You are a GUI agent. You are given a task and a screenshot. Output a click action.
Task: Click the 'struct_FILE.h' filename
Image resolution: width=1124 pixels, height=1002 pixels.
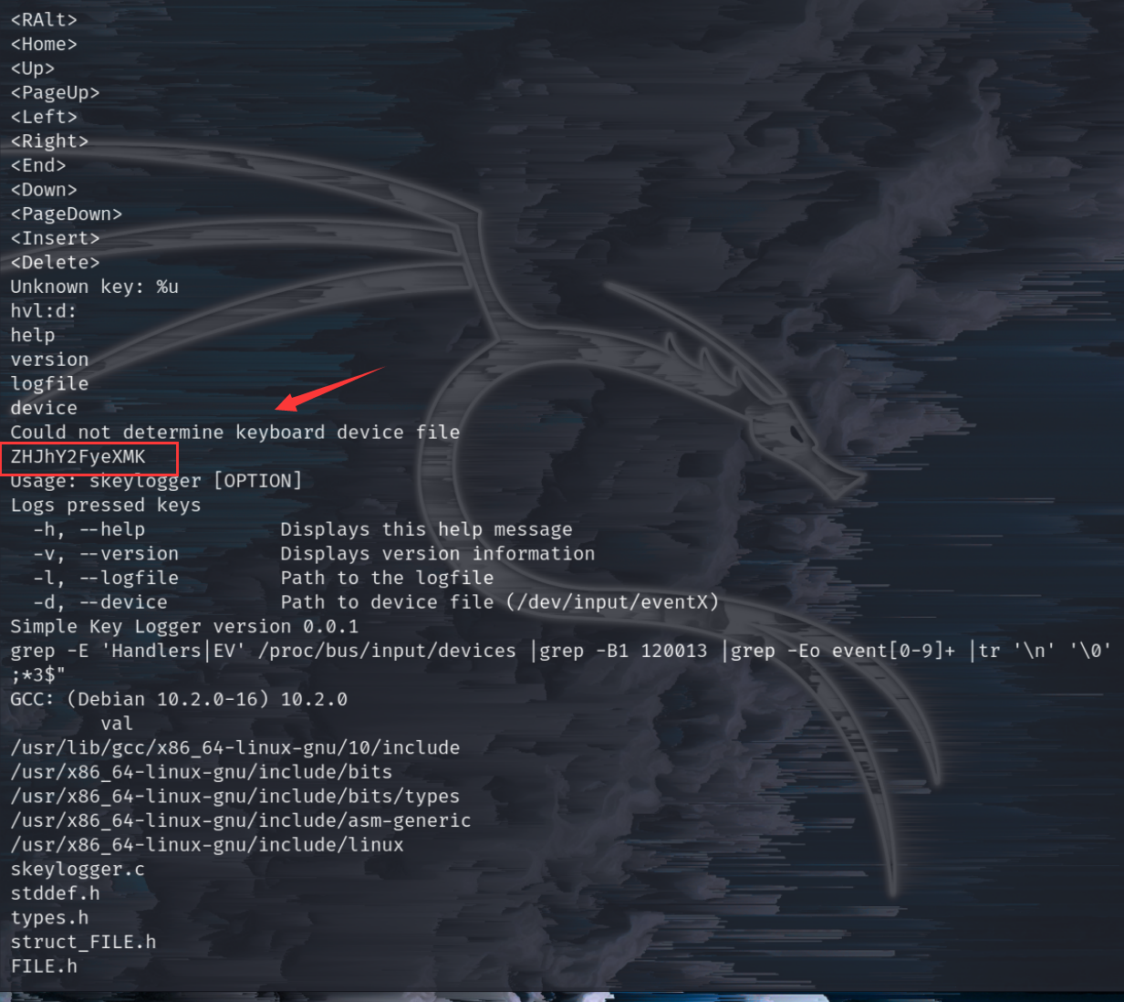click(x=83, y=942)
